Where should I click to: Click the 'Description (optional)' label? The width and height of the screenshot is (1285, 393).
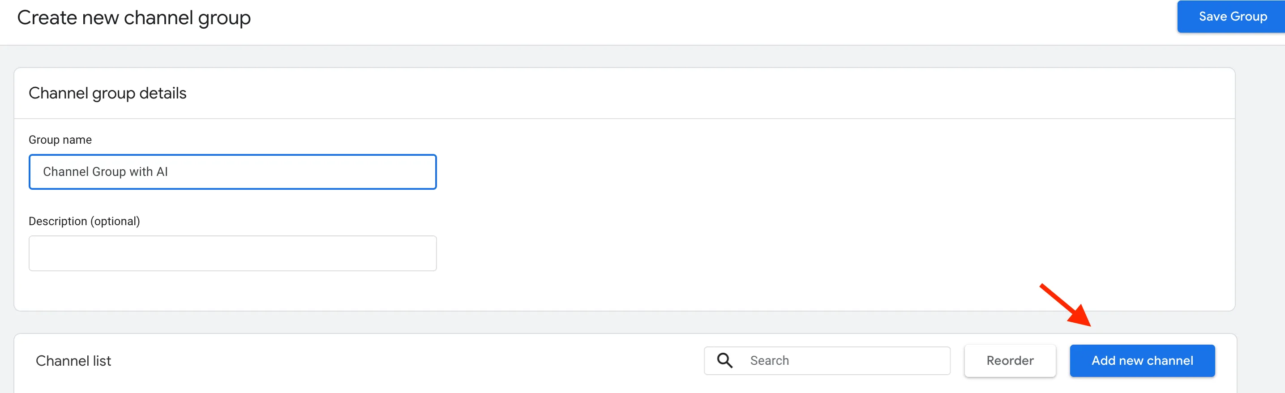[84, 221]
